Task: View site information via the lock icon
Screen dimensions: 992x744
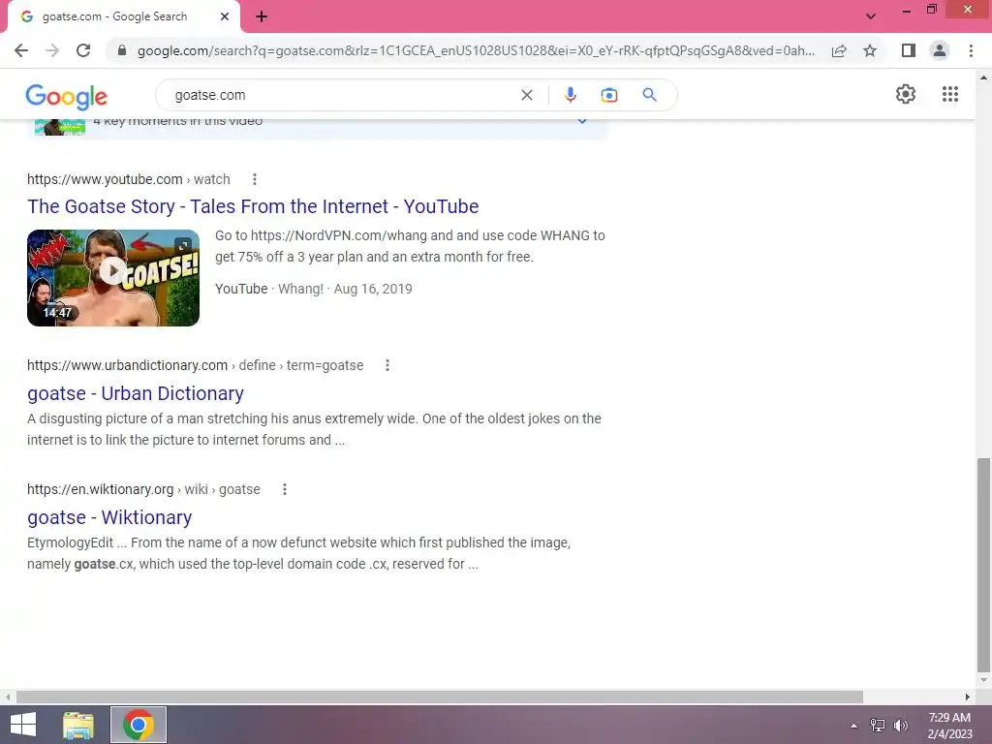Action: [x=122, y=50]
